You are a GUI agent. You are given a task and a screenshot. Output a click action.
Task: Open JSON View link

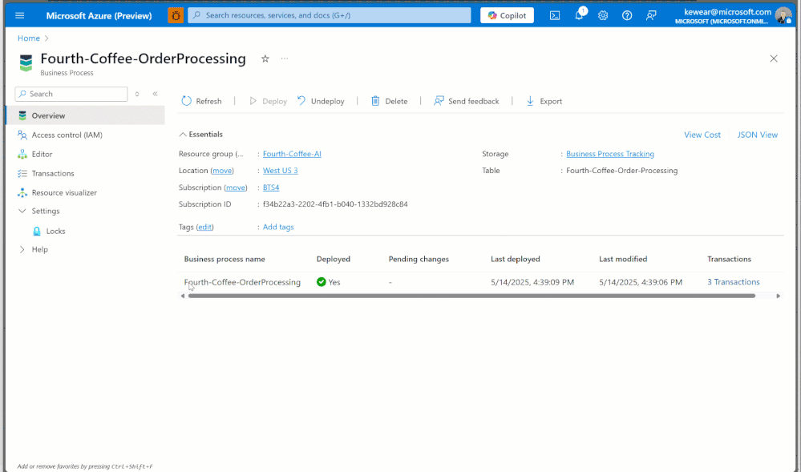(x=757, y=135)
